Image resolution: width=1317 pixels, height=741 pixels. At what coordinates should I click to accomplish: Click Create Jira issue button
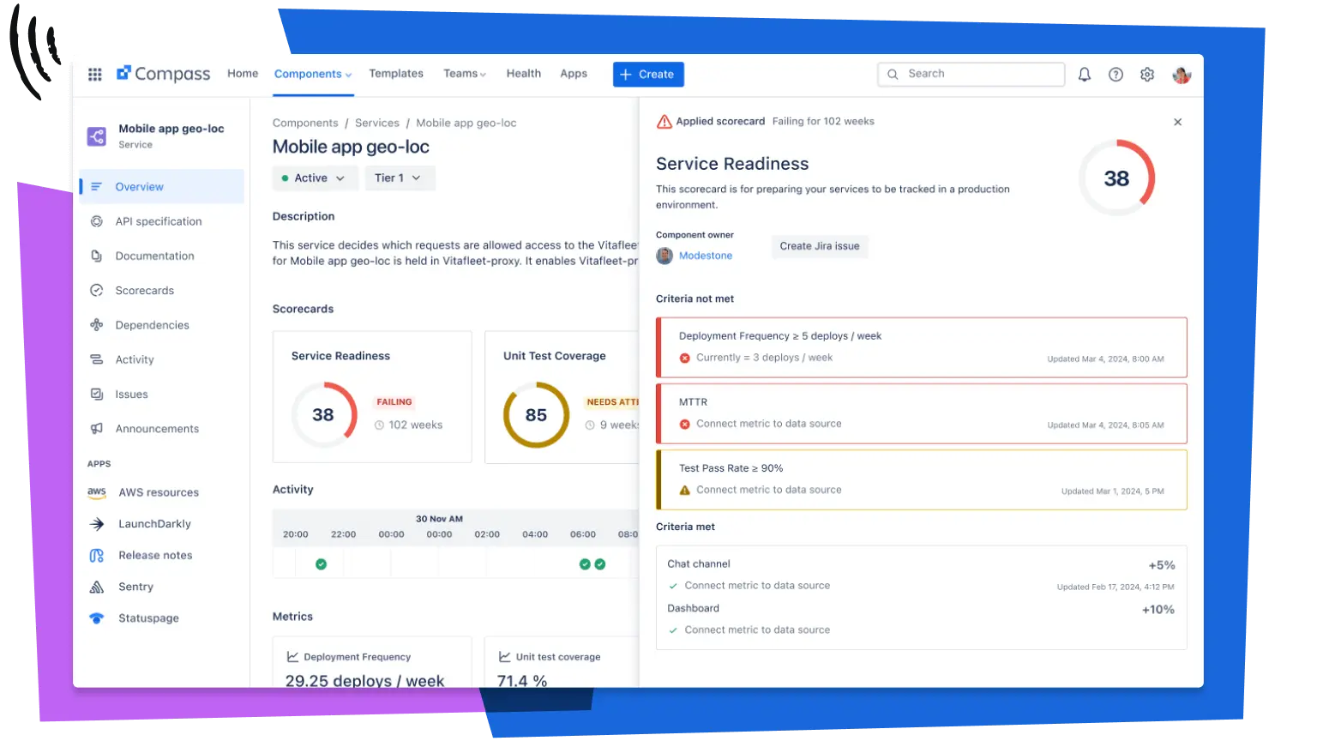coord(820,246)
